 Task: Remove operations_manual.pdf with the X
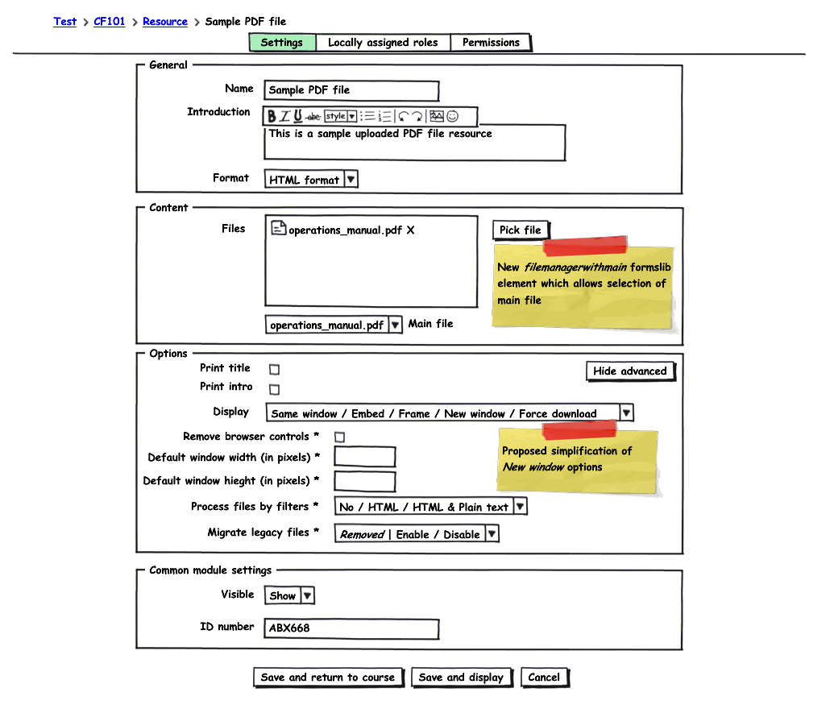point(411,230)
